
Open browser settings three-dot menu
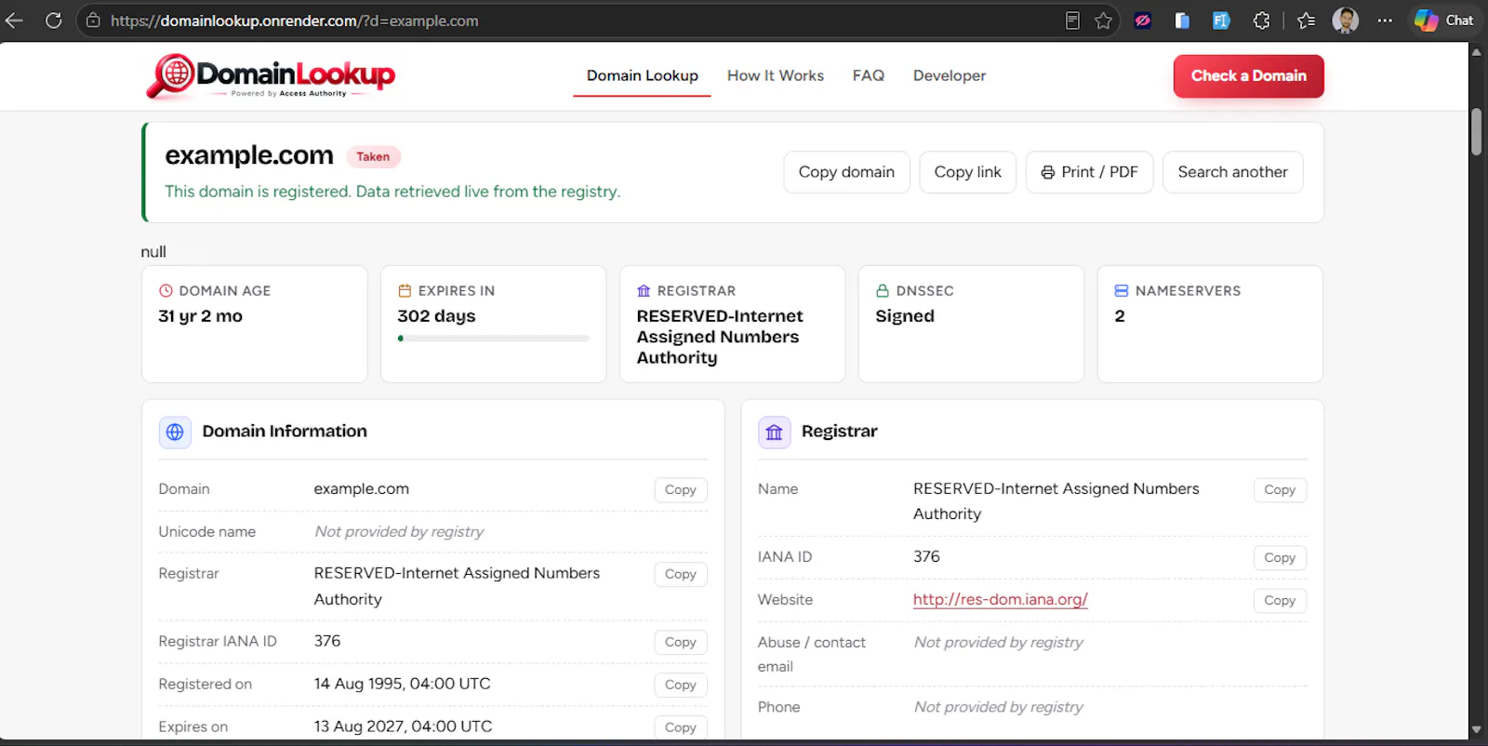click(x=1385, y=20)
